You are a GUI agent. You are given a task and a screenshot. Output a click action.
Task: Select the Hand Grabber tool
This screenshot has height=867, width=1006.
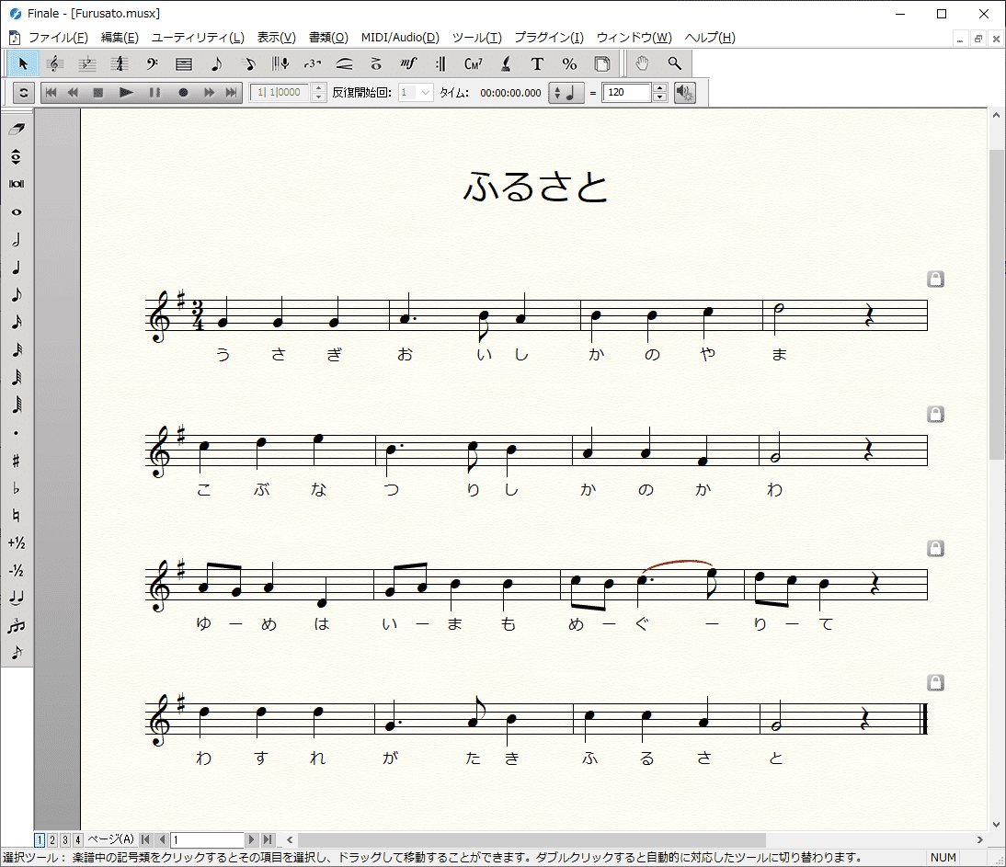tap(642, 63)
